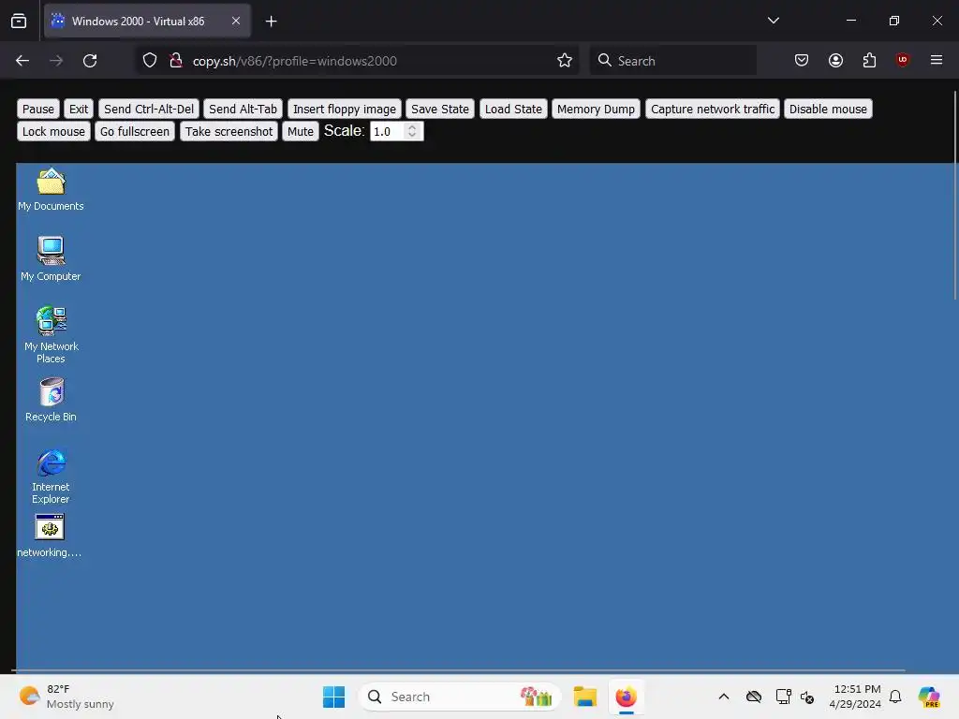
Task: Open the notifications bell icon
Action: point(895,697)
